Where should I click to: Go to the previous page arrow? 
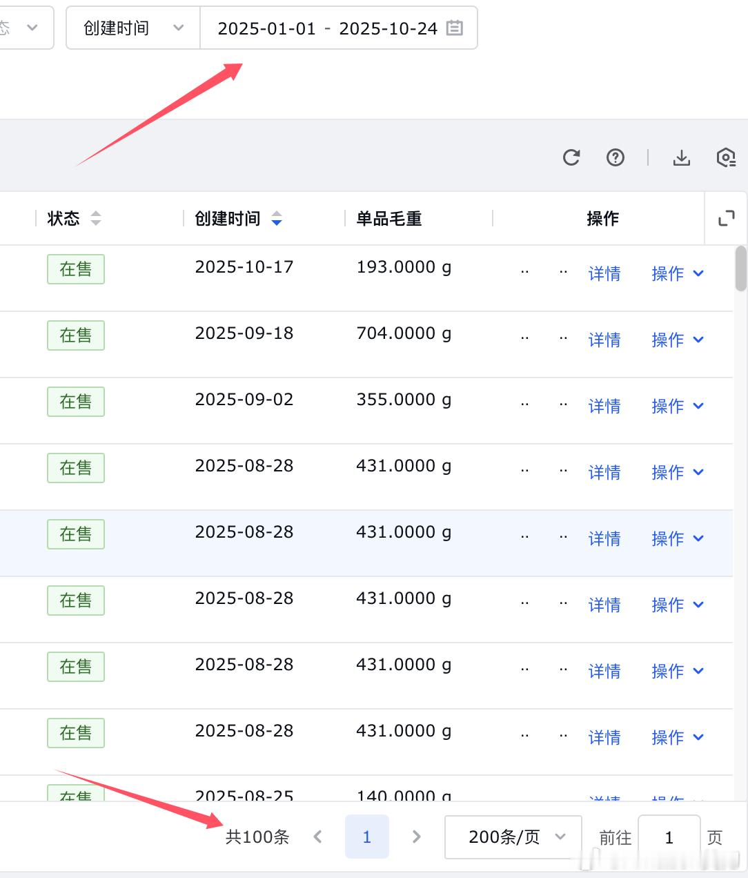(x=318, y=837)
